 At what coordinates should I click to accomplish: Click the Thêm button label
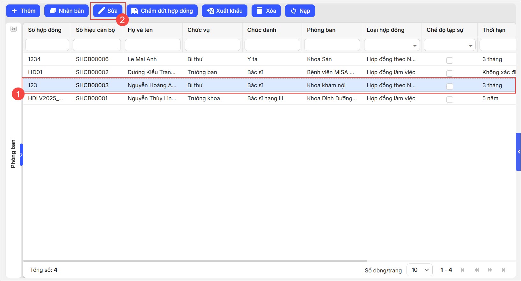click(x=28, y=11)
